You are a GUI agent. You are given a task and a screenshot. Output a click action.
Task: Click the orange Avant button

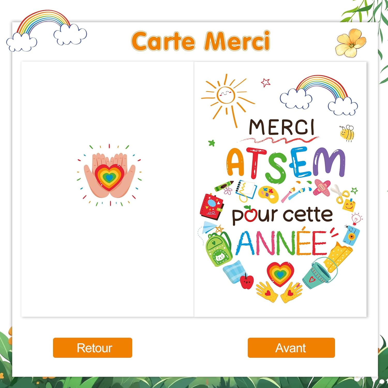coord(291,348)
